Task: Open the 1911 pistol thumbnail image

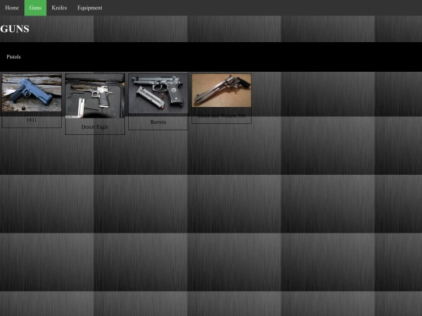Action: coord(31,93)
